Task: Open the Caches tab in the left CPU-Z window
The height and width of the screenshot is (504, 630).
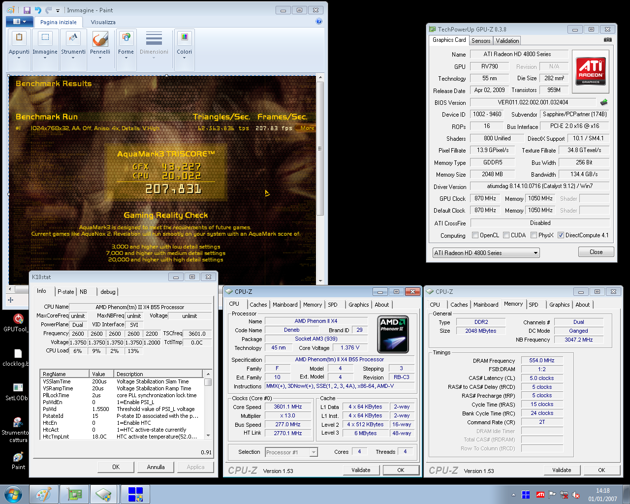Action: coord(258,305)
